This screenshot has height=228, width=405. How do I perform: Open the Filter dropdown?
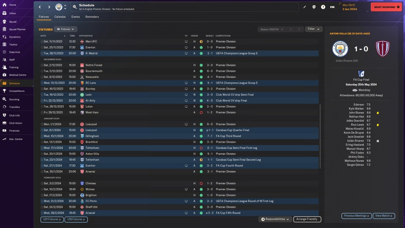click(x=314, y=29)
